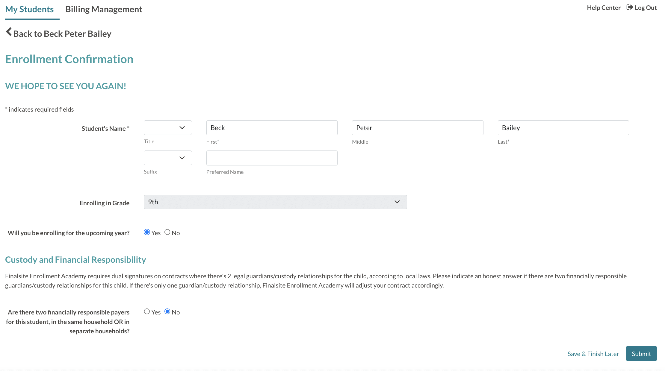Open the Billing Management tab
The image size is (665, 374).
point(104,9)
